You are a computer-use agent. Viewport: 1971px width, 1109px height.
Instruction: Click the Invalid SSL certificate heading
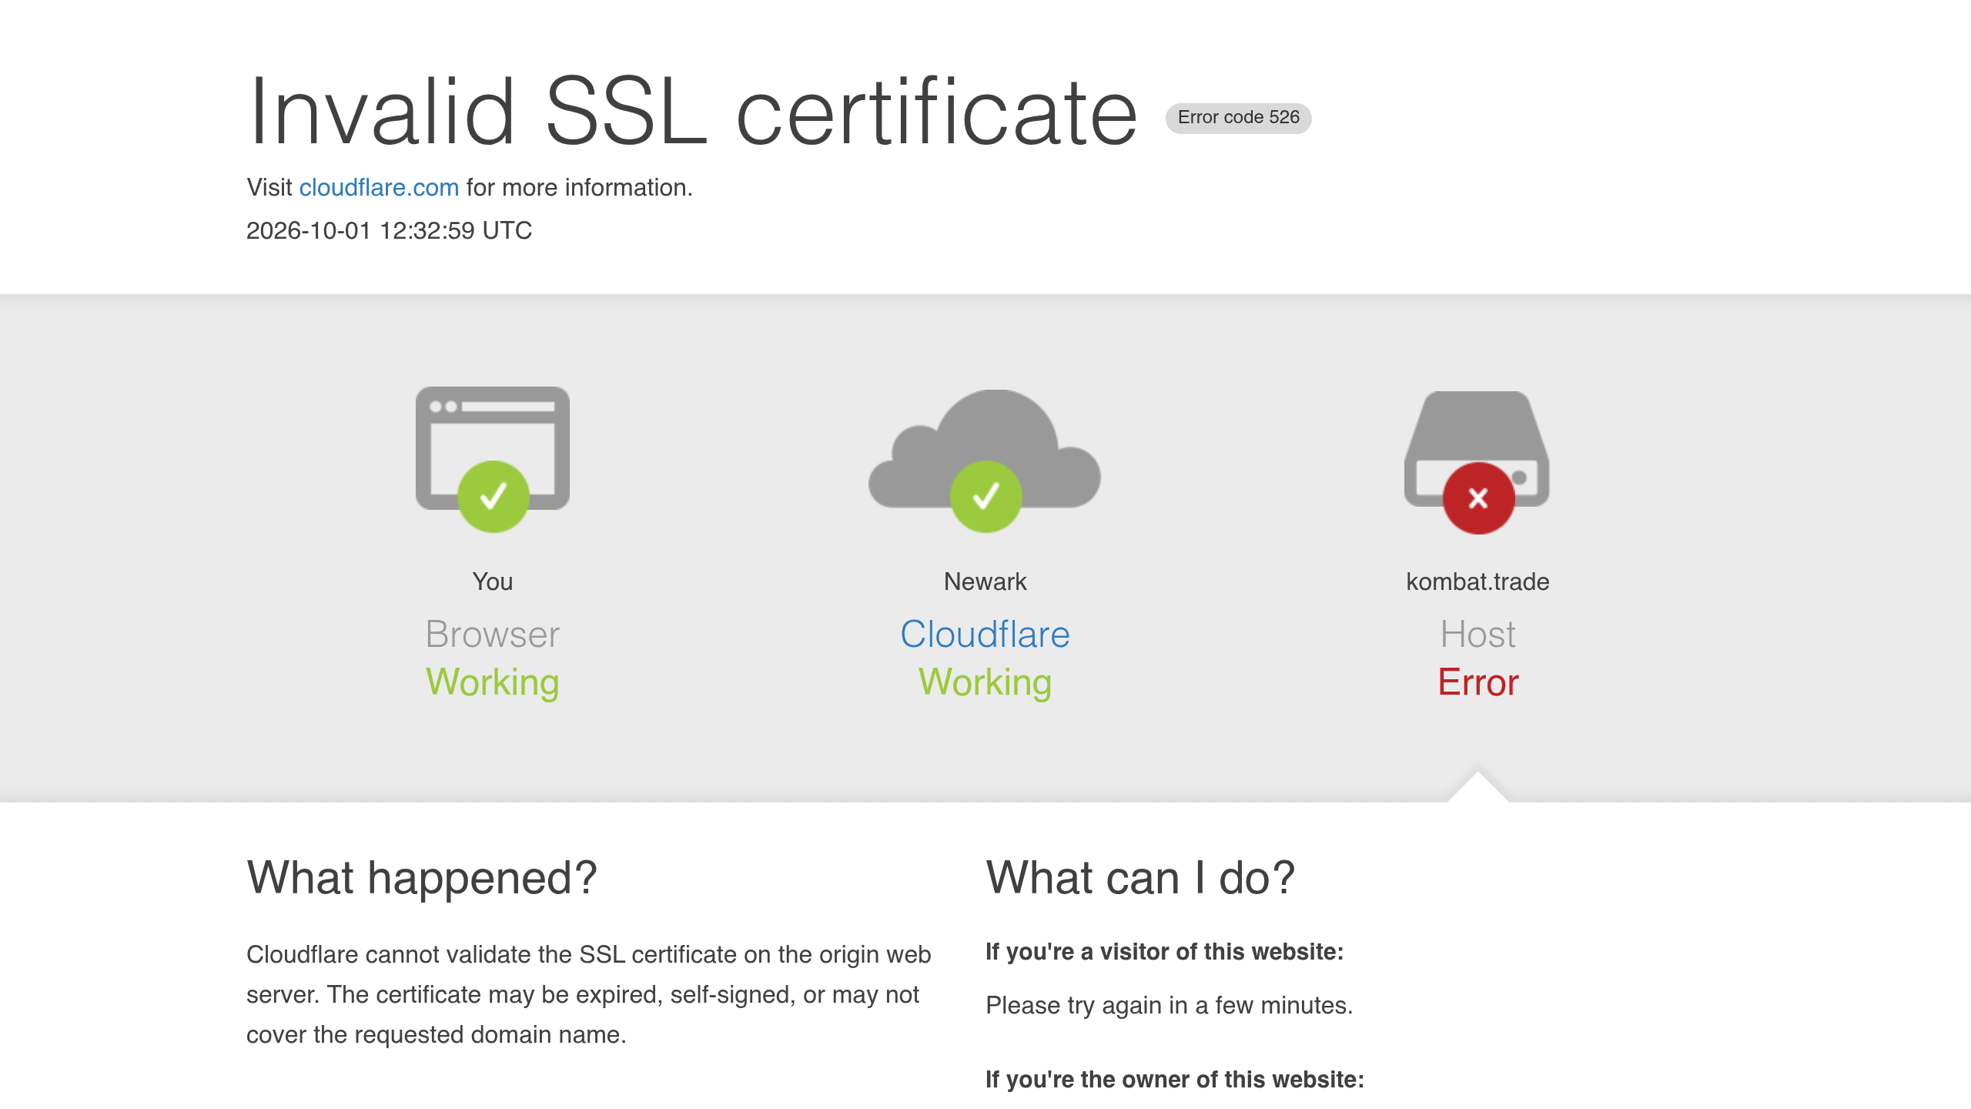tap(692, 112)
